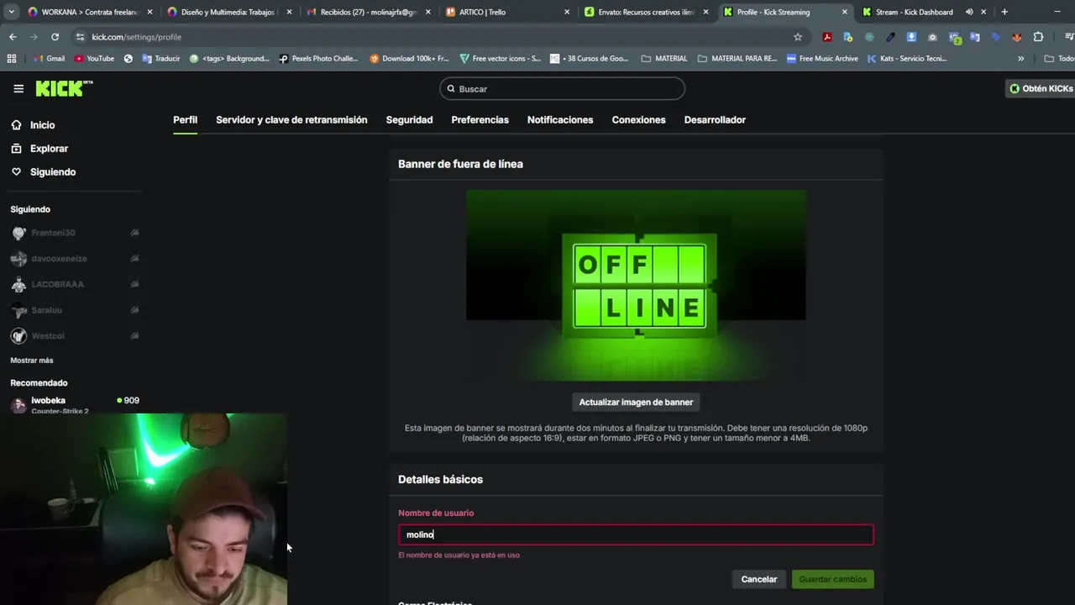Switch to the Perfil tab

pos(185,120)
